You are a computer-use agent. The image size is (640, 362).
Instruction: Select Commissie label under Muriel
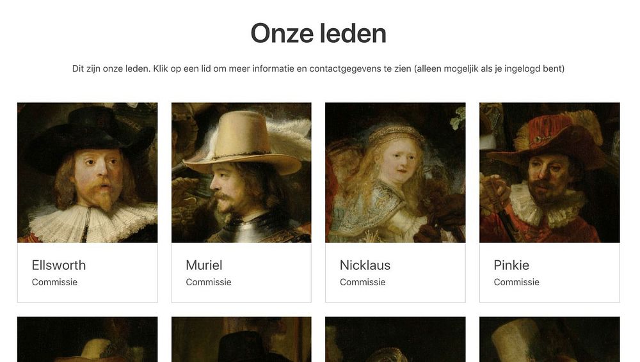pyautogui.click(x=209, y=282)
